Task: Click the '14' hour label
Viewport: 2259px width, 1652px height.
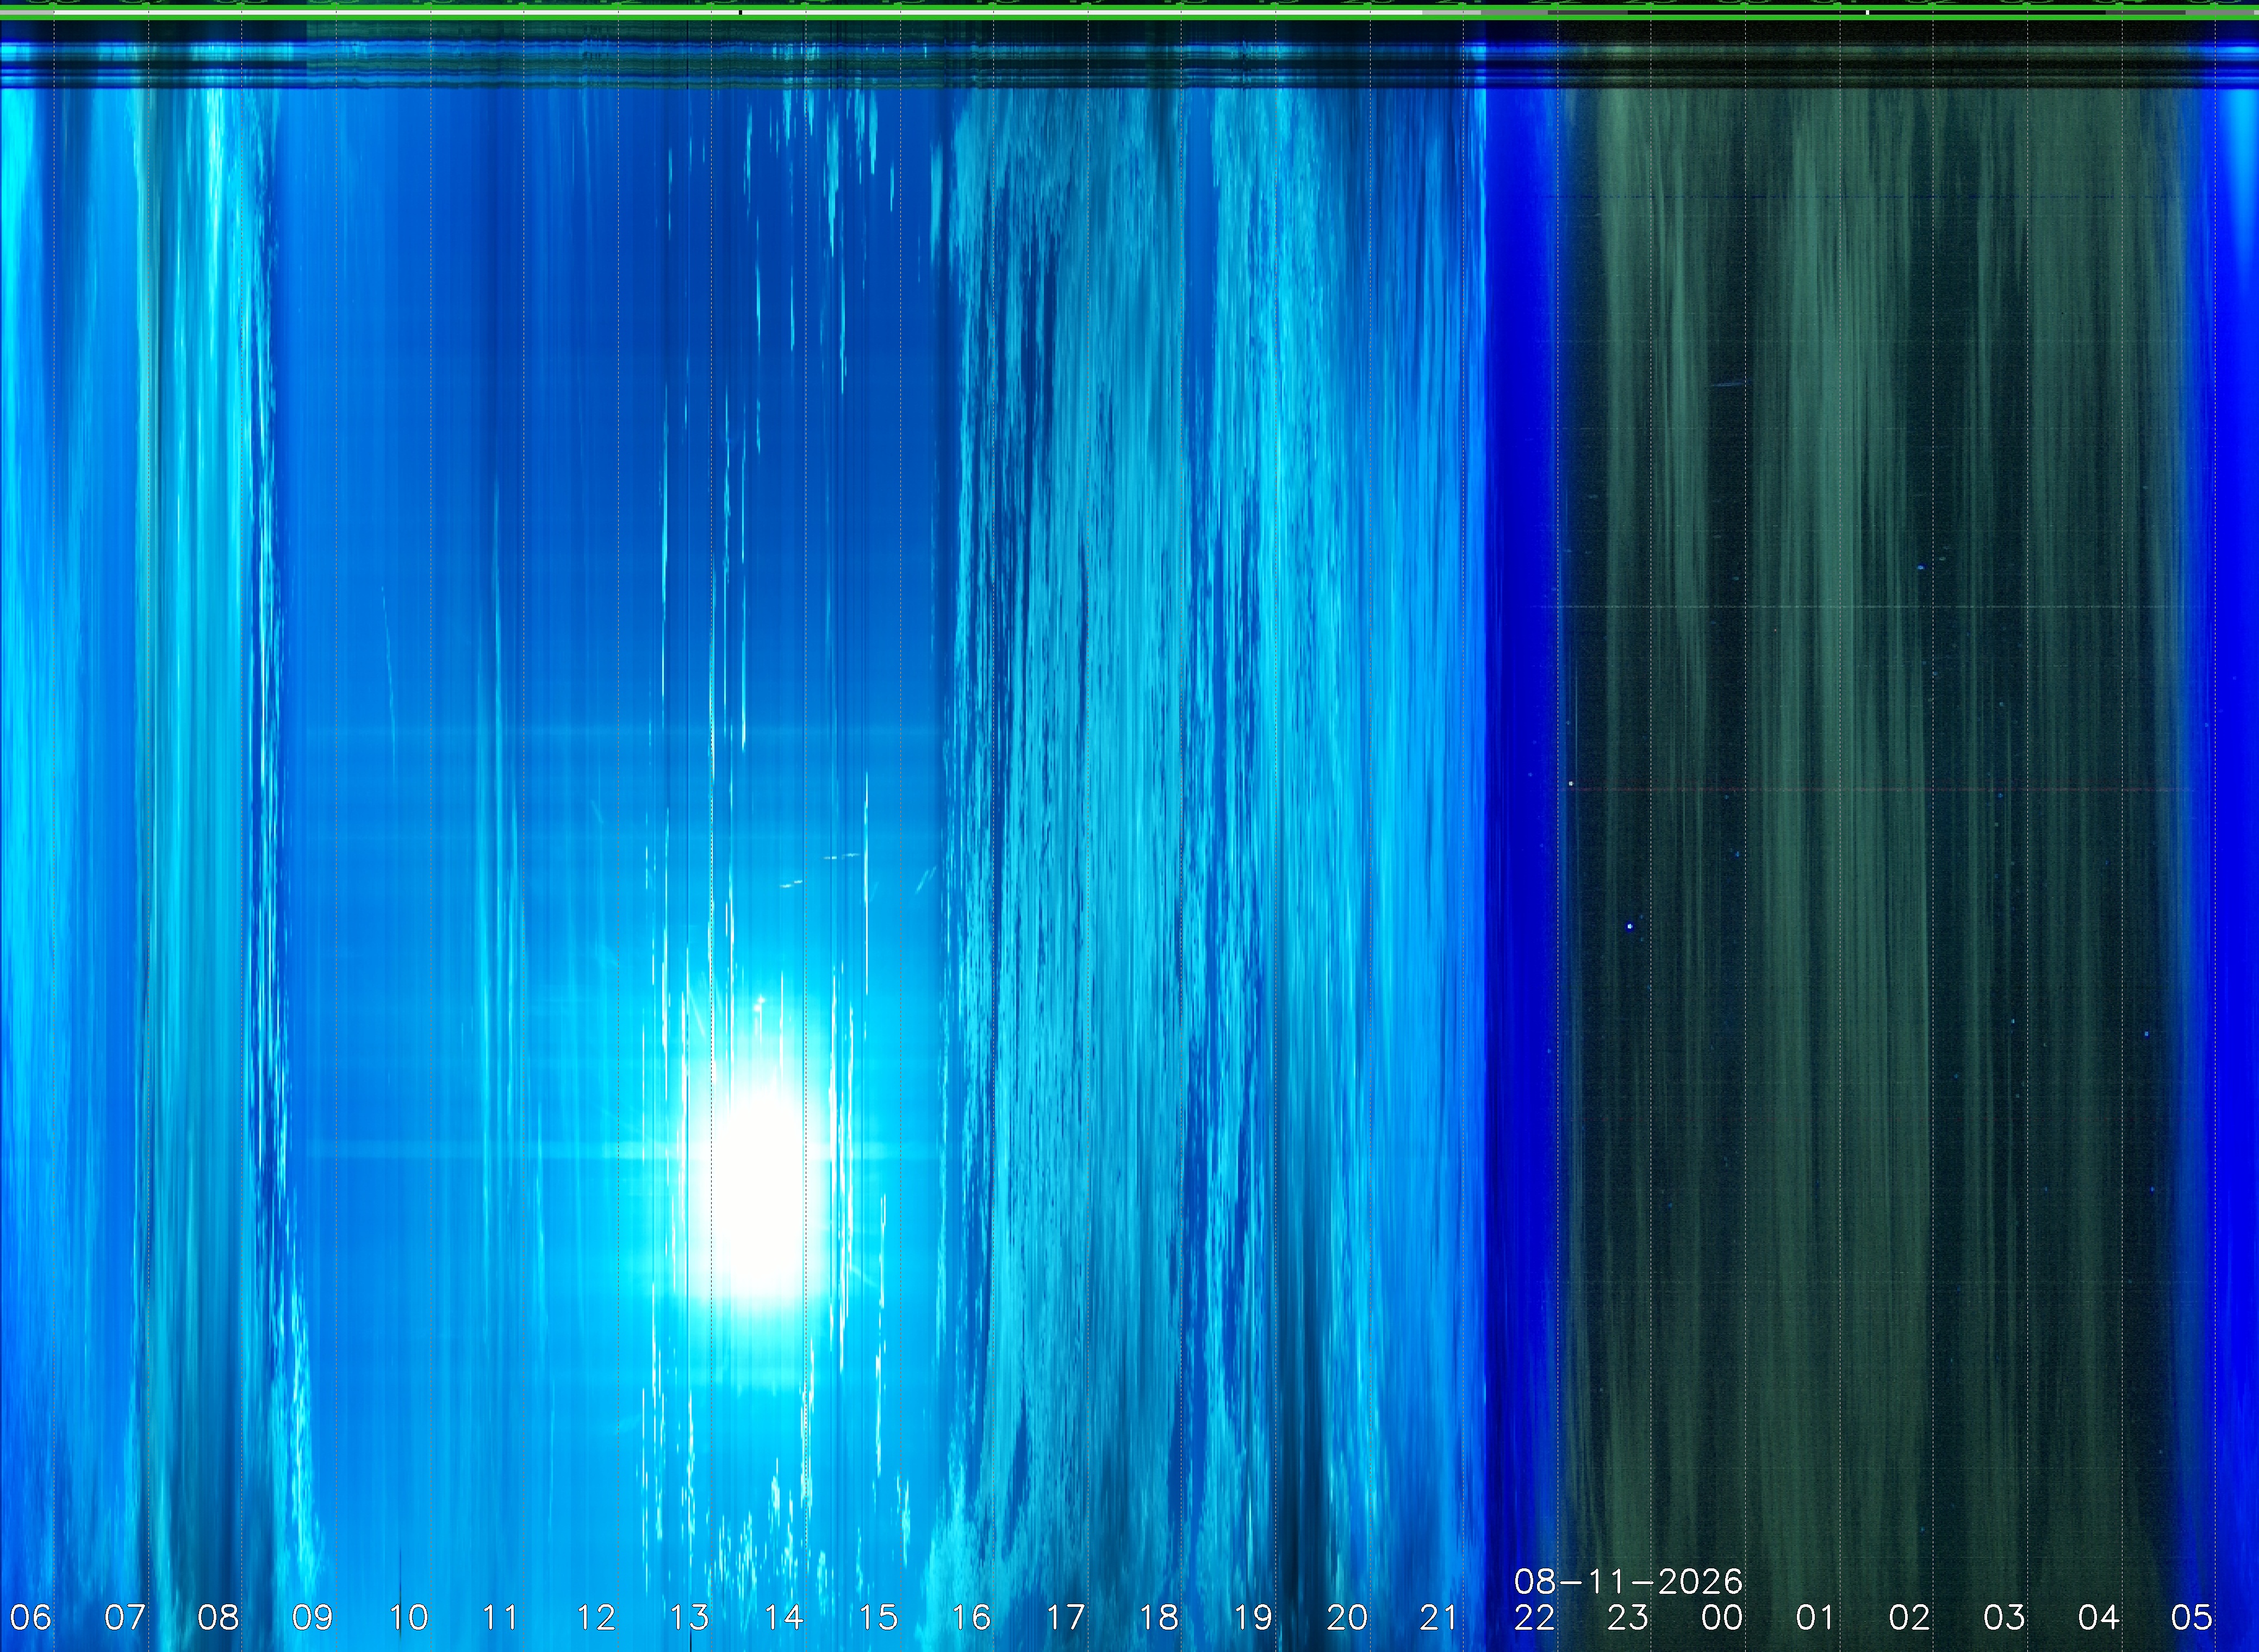Action: pos(785,1617)
